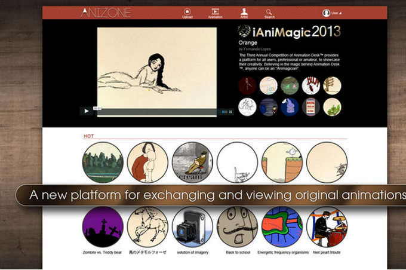Click the video progress bar
The height and width of the screenshot is (270, 406).
click(156, 112)
